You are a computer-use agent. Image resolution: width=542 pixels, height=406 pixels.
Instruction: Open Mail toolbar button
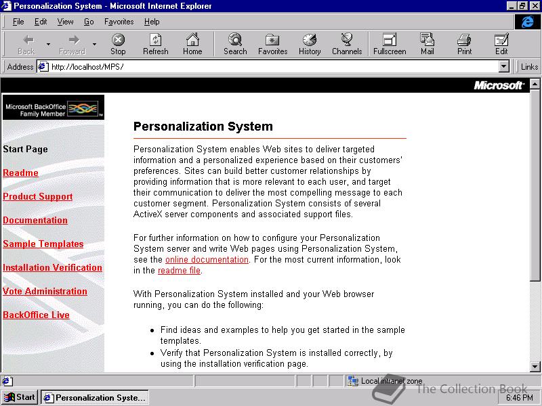click(x=428, y=44)
